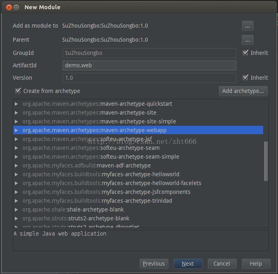Click the GroupId input field
Viewport: 278px width, 274px height.
(x=149, y=53)
